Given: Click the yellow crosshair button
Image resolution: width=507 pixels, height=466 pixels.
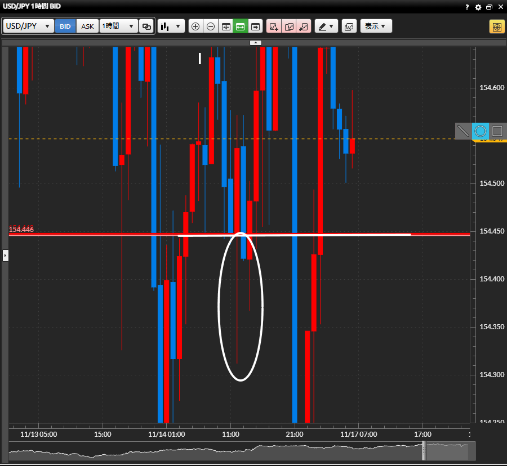Looking at the screenshot, I should (497, 26).
